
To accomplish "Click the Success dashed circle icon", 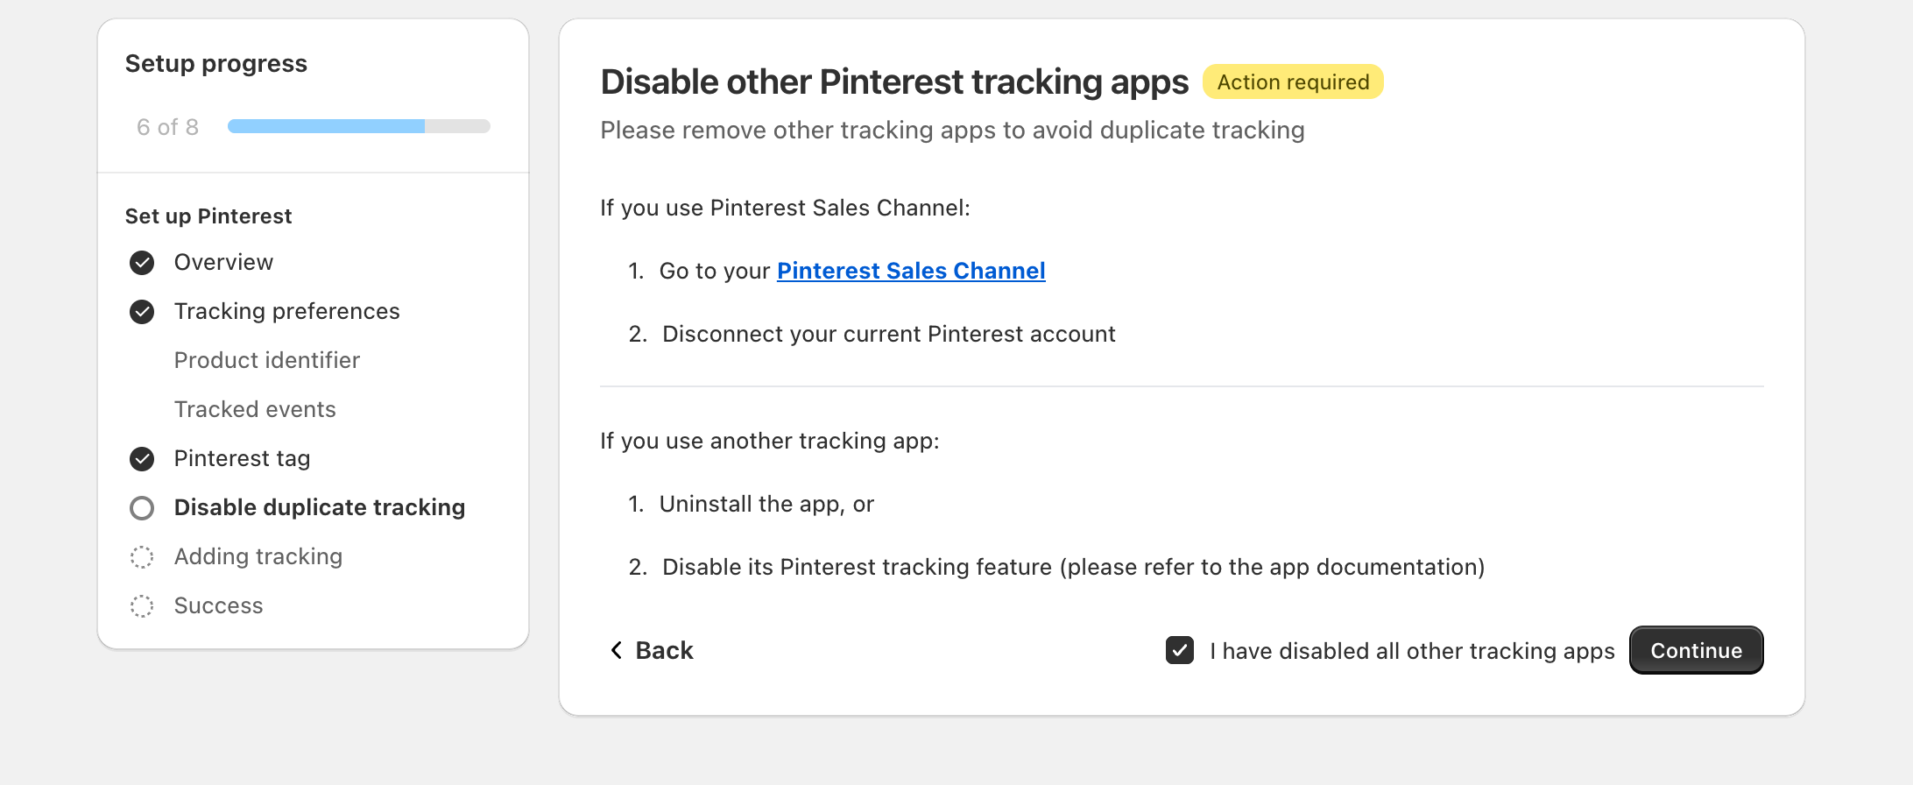I will click(142, 606).
